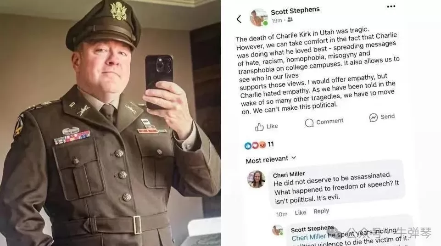Click the blue Cheri Miller mention in reply
Viewport: 441px width, 246px height.
coord(308,237)
